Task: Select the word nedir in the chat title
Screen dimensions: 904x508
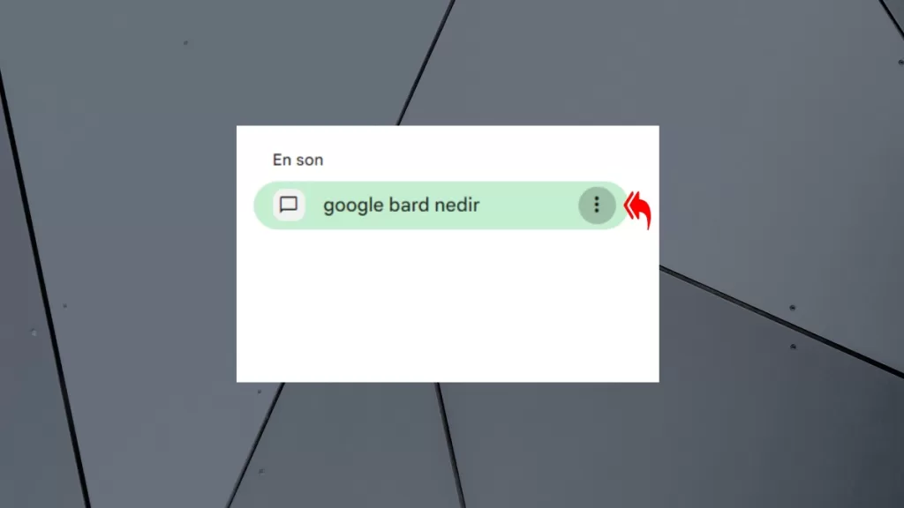Action: (457, 205)
